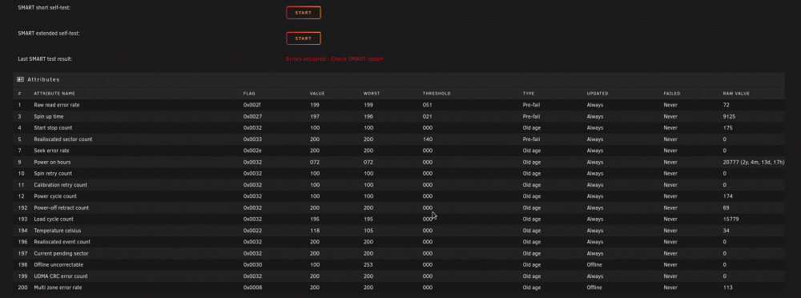Click the 'Power cycle count' attribute

click(x=55, y=196)
